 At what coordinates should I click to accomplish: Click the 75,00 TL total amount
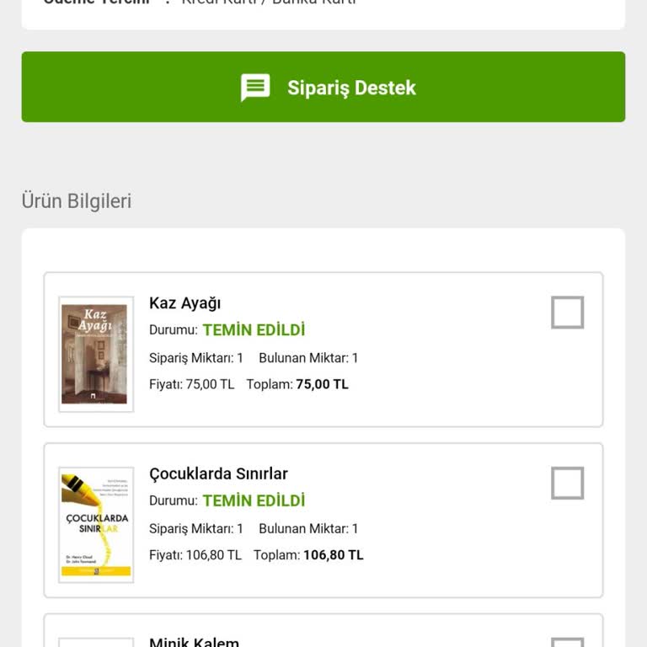click(x=322, y=384)
